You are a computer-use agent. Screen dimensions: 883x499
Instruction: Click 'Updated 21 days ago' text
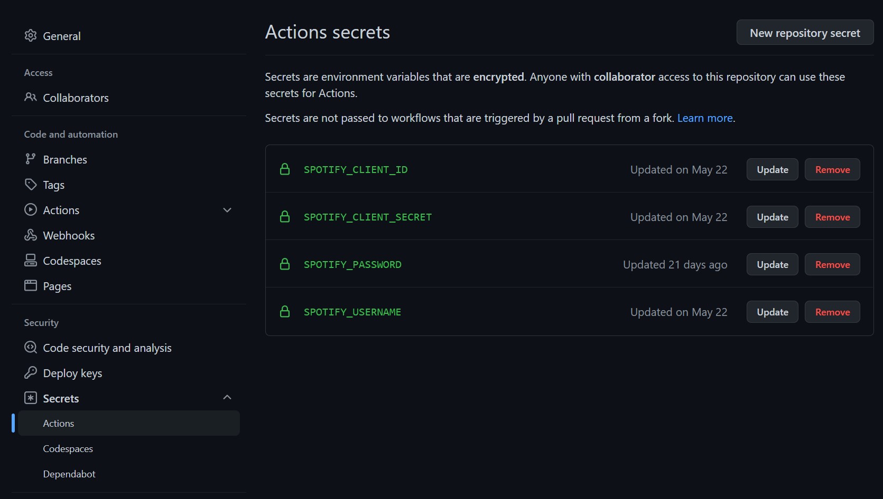(x=675, y=265)
